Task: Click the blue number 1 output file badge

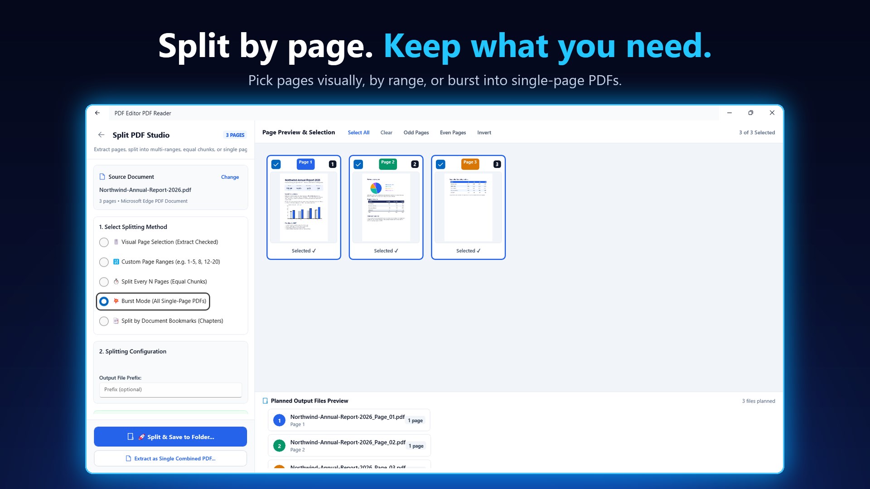Action: pyautogui.click(x=279, y=421)
